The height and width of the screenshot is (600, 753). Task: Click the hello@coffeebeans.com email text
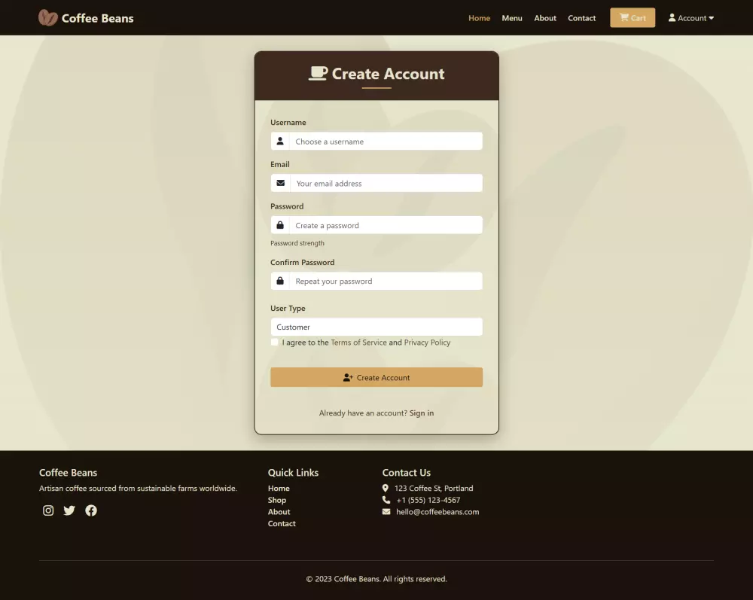pos(437,512)
